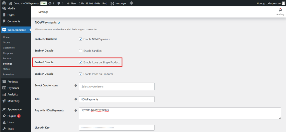
Task: Toggle Enable Icons on Products checkbox
Action: coord(81,74)
